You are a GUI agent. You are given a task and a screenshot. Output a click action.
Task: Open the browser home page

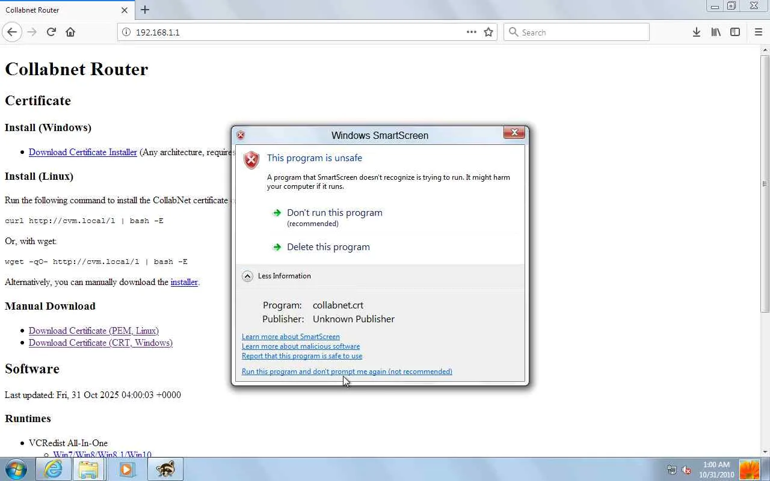pos(70,32)
